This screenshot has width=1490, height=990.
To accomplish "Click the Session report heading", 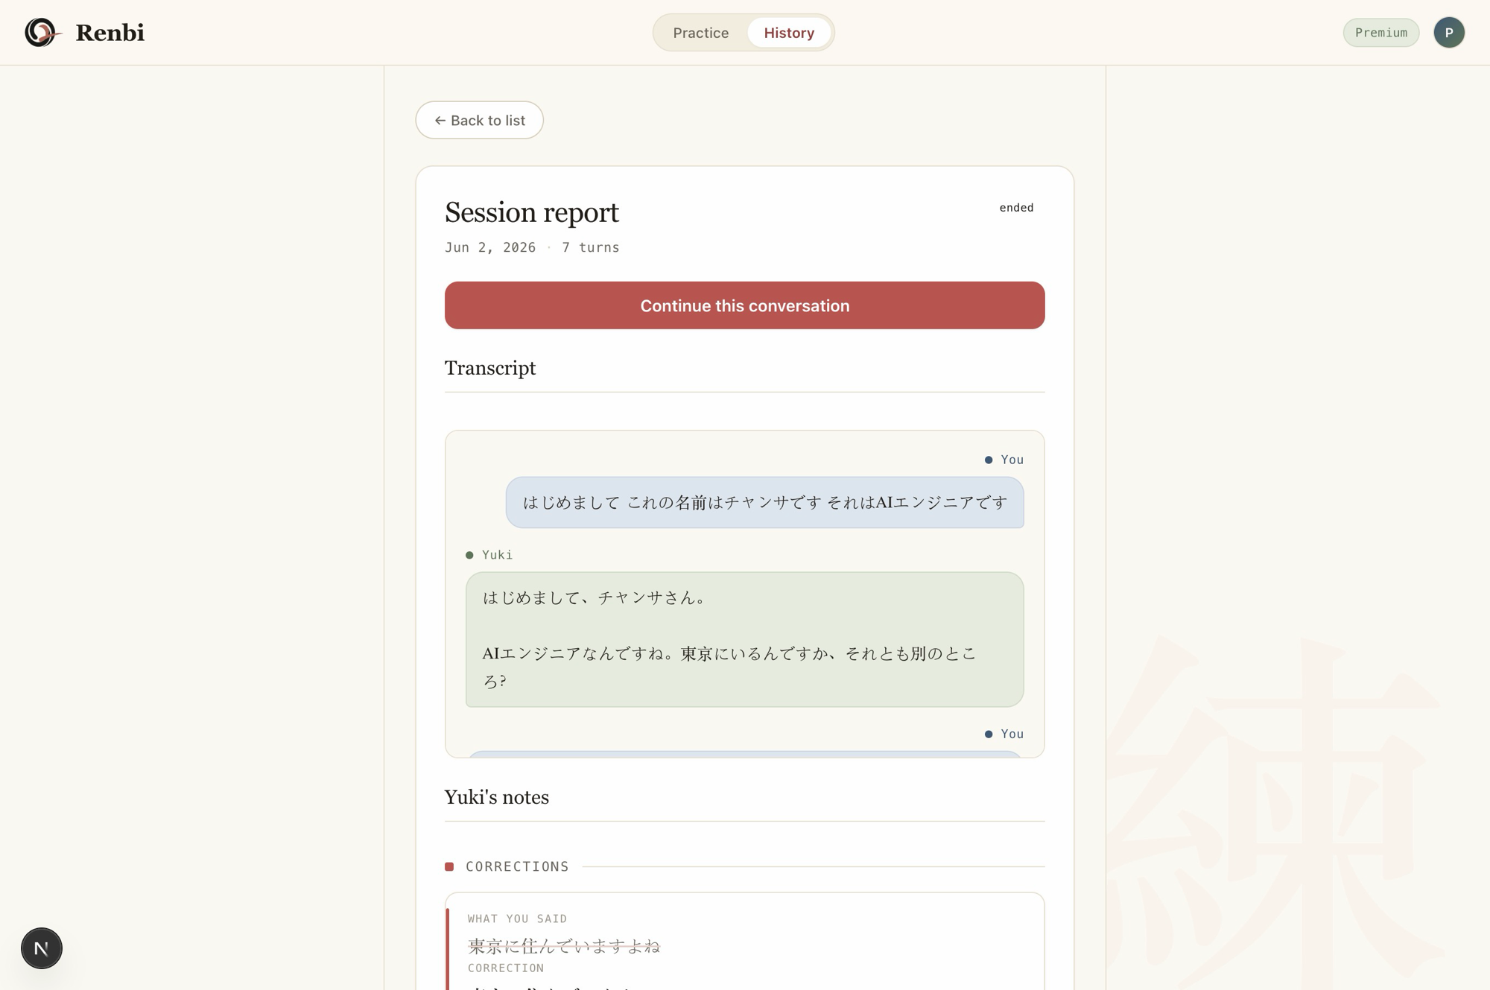I will (531, 212).
